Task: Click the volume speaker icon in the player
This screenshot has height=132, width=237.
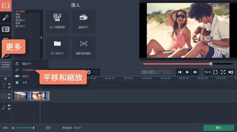Action: click(x=231, y=72)
